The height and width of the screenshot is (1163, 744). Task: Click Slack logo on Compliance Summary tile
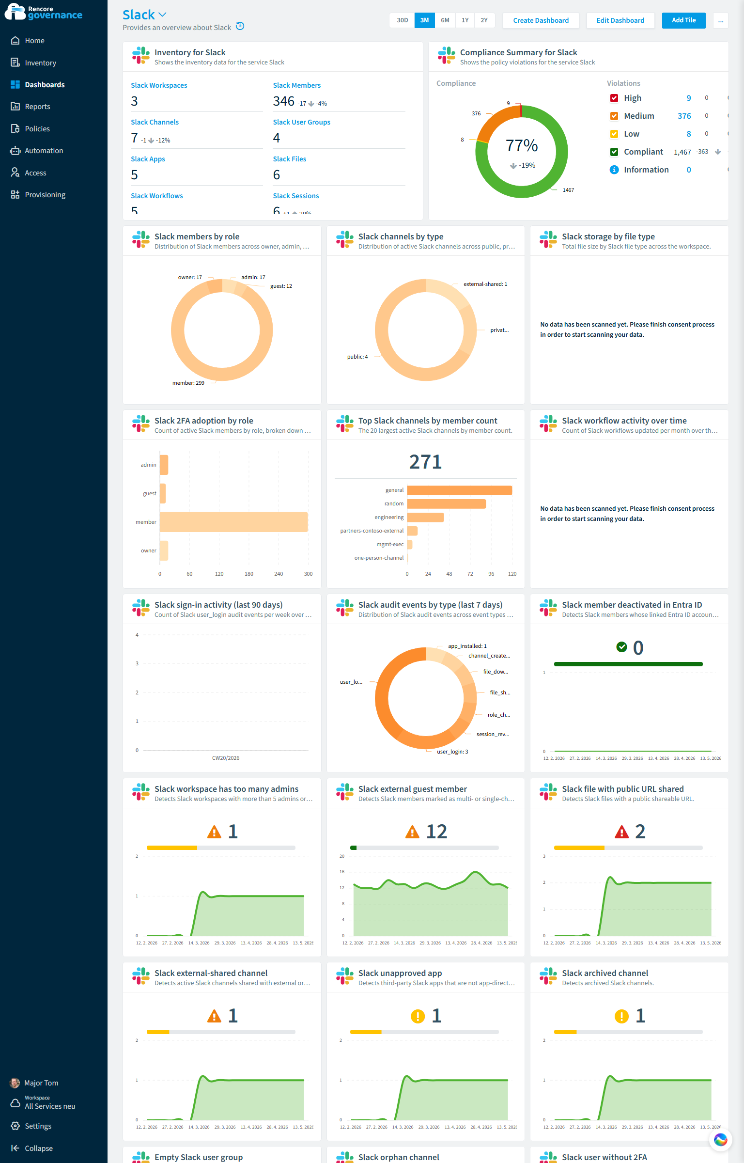(x=447, y=55)
